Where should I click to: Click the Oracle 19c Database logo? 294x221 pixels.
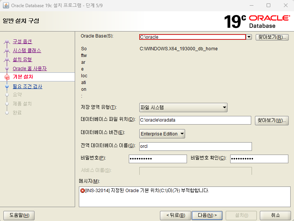tap(257, 21)
